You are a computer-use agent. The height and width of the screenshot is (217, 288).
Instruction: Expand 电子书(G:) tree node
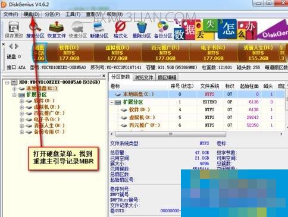(21, 119)
